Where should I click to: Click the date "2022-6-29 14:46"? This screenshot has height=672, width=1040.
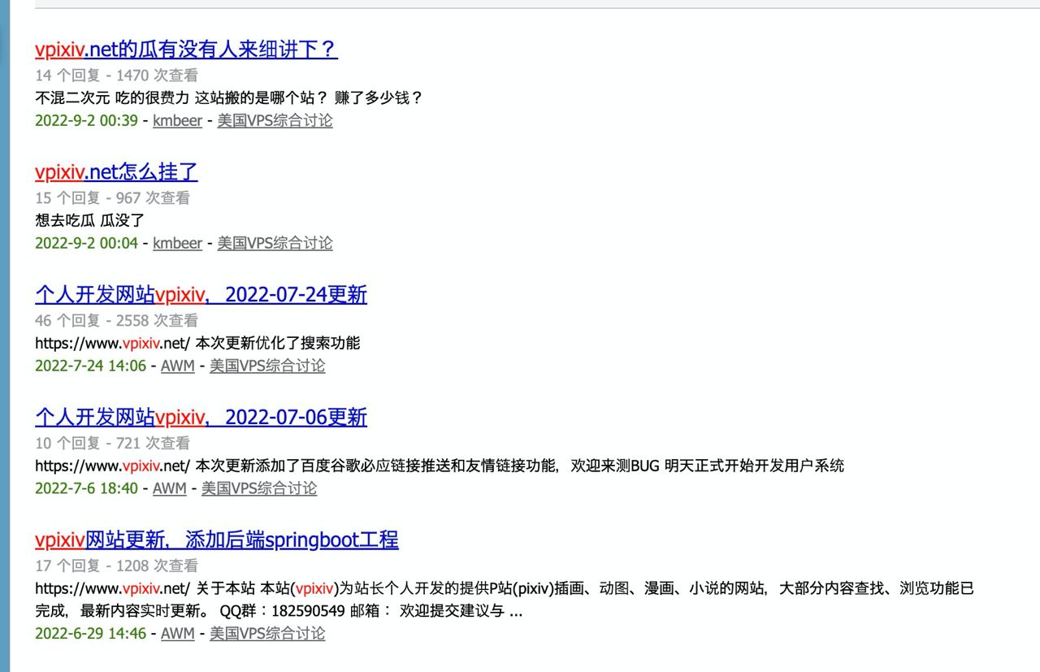90,634
